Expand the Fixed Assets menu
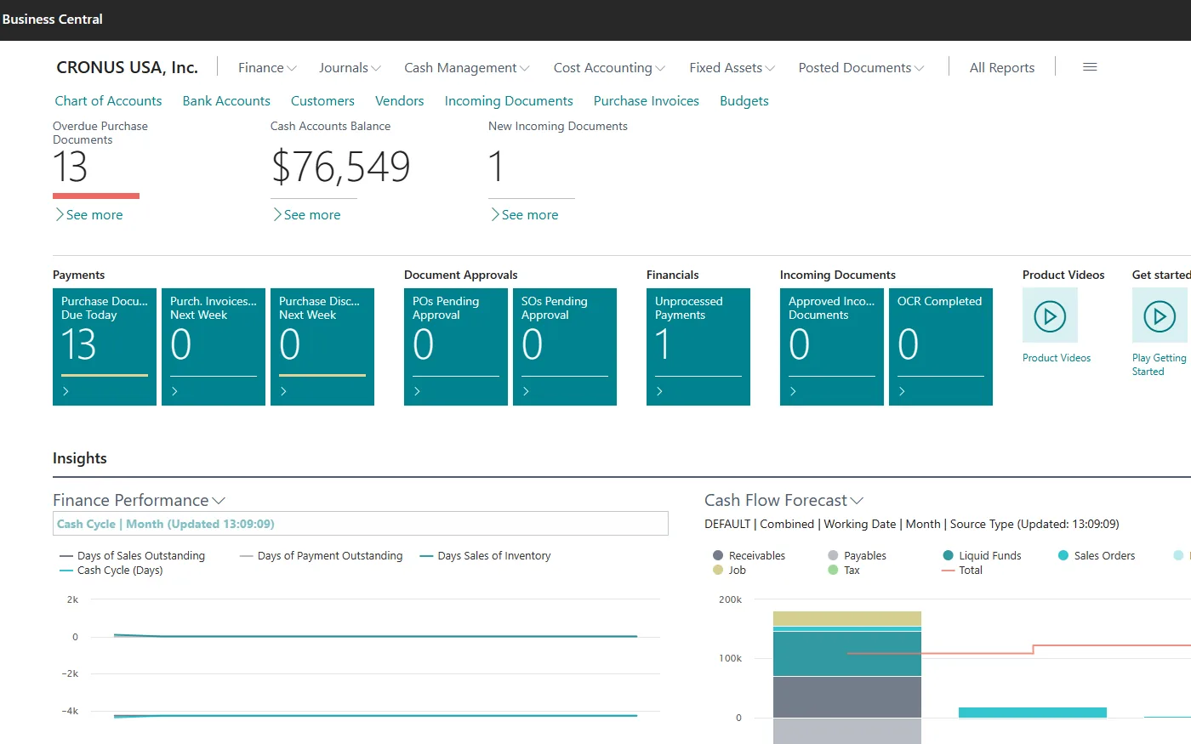Screen dimensions: 1191x744 click(732, 68)
